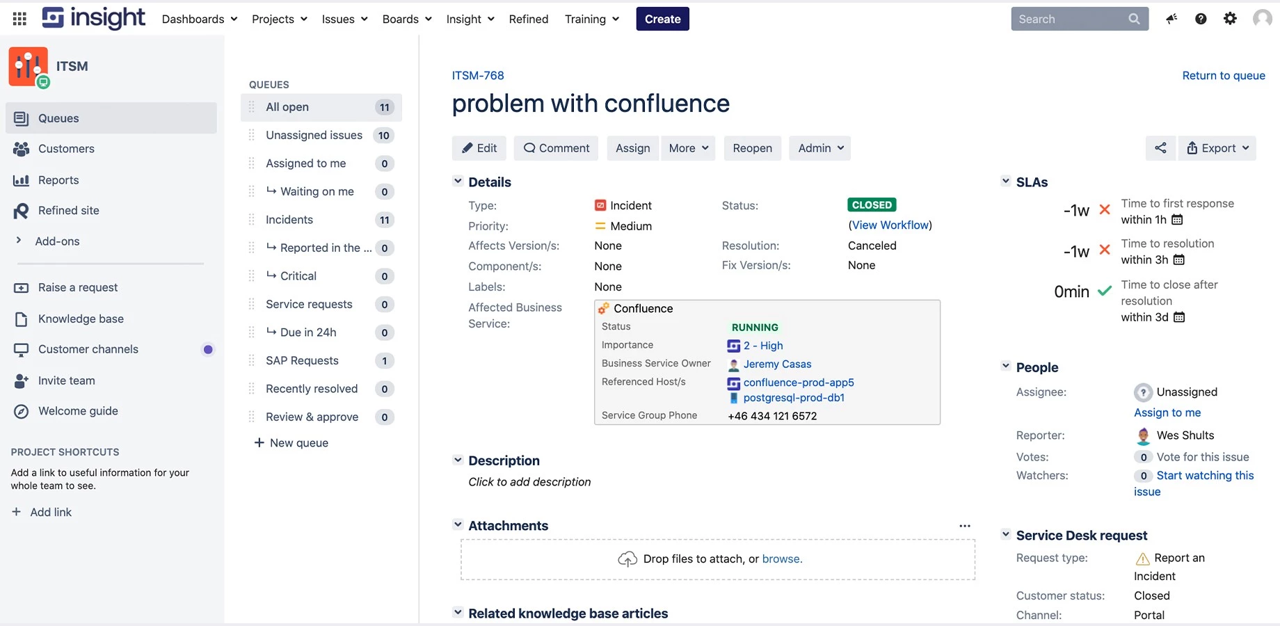Click the Assign button

click(x=633, y=148)
